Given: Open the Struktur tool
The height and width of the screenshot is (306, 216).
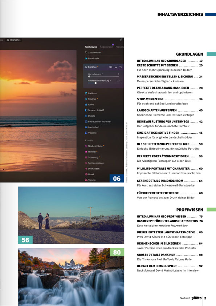Looking at the screenshot, I should click(91, 99).
